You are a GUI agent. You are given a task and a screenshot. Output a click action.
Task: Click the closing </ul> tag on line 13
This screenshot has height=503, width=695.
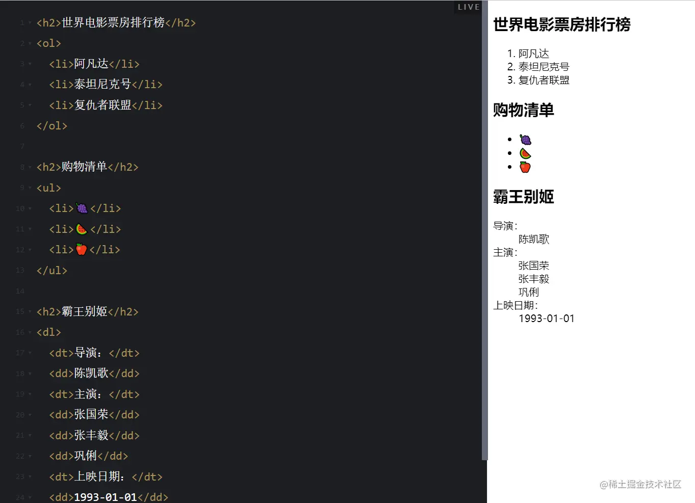pos(52,271)
